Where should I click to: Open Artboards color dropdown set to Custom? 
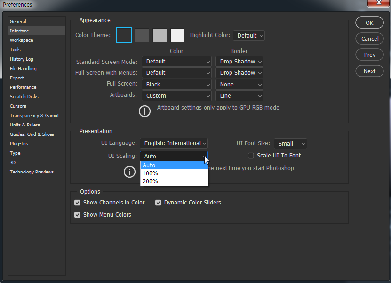(176, 96)
